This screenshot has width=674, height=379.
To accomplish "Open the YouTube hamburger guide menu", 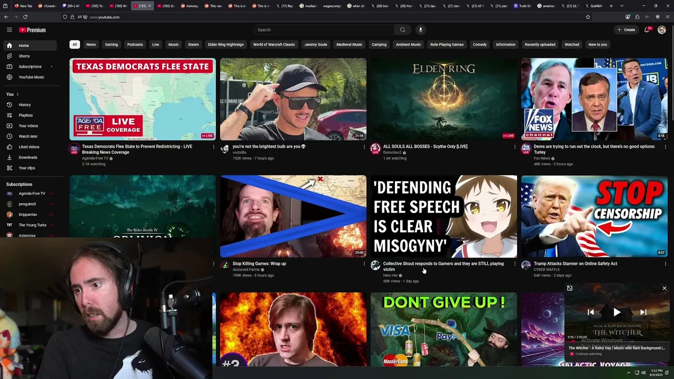I will [x=9, y=30].
